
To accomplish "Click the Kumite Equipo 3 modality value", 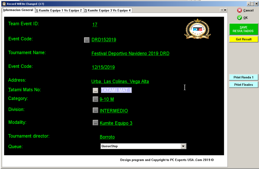I will point(116,123).
